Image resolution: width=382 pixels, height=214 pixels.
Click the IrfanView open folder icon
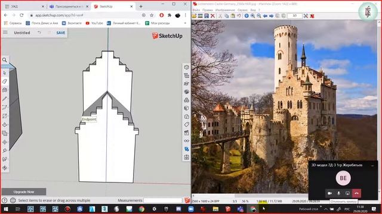(194, 16)
